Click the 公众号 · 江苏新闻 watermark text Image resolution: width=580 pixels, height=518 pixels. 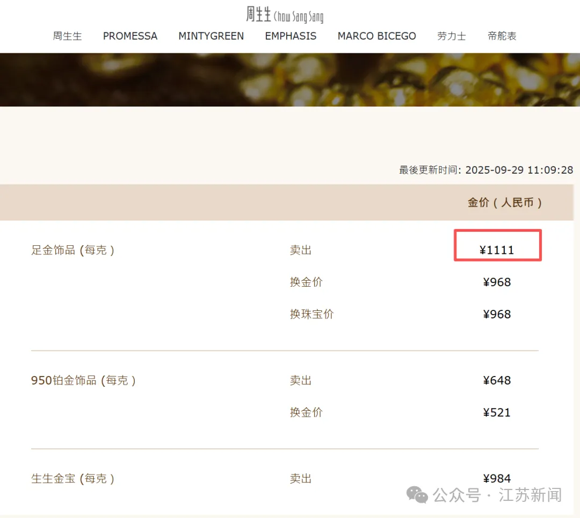(x=497, y=495)
